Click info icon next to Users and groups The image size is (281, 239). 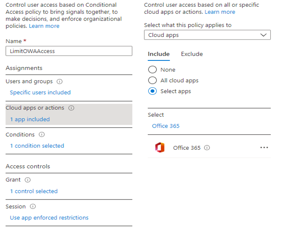coord(60,82)
